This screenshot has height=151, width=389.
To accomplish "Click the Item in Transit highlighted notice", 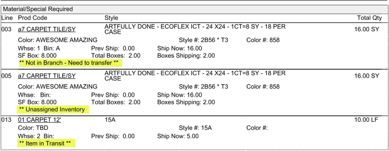I will click(x=46, y=143).
